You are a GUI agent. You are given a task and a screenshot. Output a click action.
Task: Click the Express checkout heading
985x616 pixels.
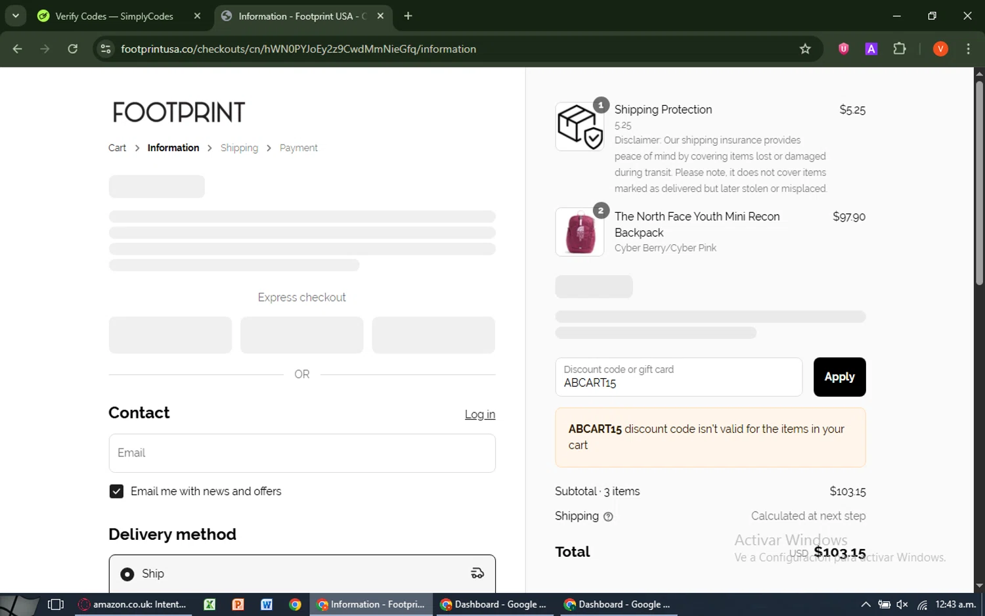pos(302,297)
